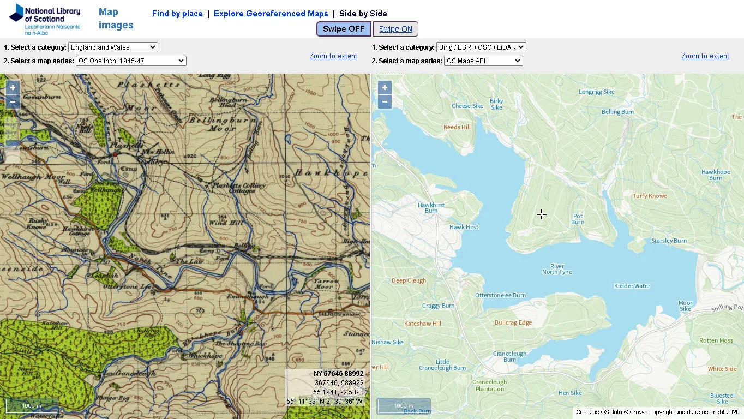Click the Crown copyright attribution notice
Viewport: 744px width, 419px height.
click(x=659, y=412)
